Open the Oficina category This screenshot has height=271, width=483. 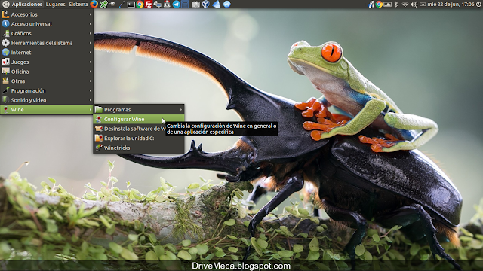[47, 72]
